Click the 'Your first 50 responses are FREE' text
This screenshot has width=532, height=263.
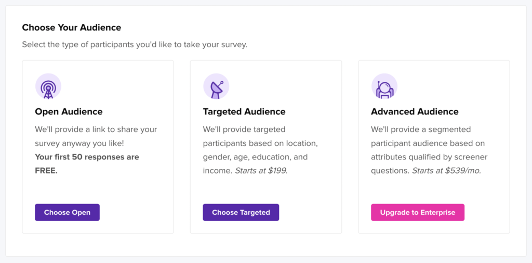(87, 164)
